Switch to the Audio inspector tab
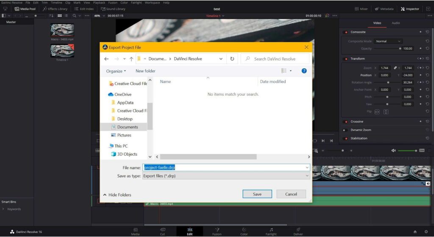The width and height of the screenshot is (434, 237). [395, 23]
